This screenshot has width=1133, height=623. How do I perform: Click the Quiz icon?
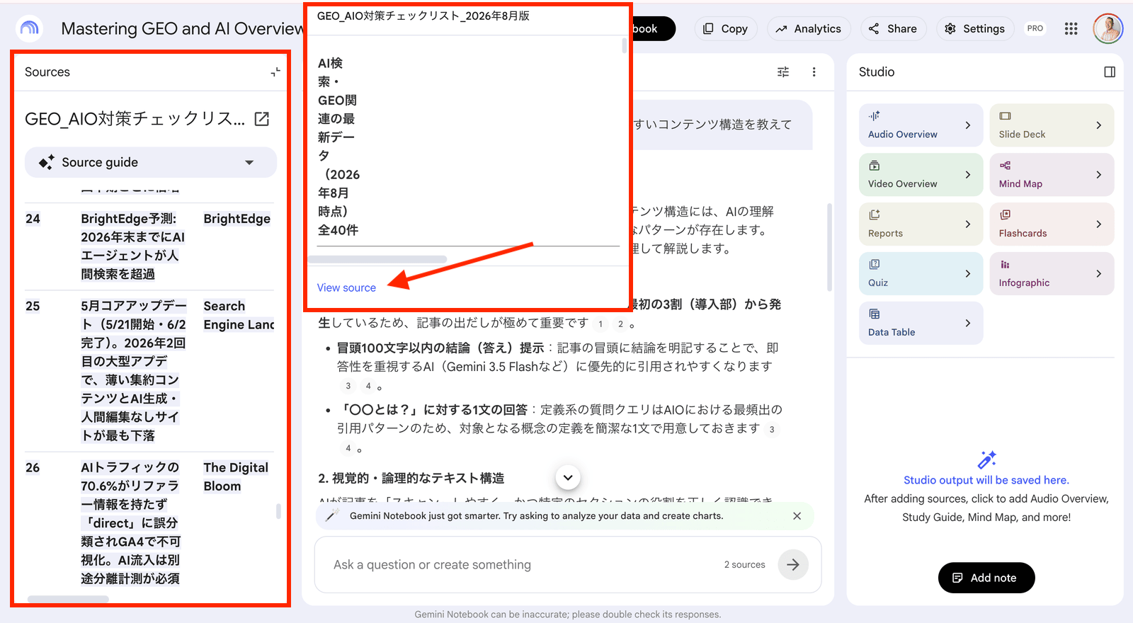(x=875, y=265)
